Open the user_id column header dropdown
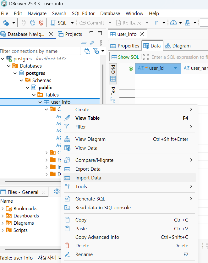 pos(175,68)
